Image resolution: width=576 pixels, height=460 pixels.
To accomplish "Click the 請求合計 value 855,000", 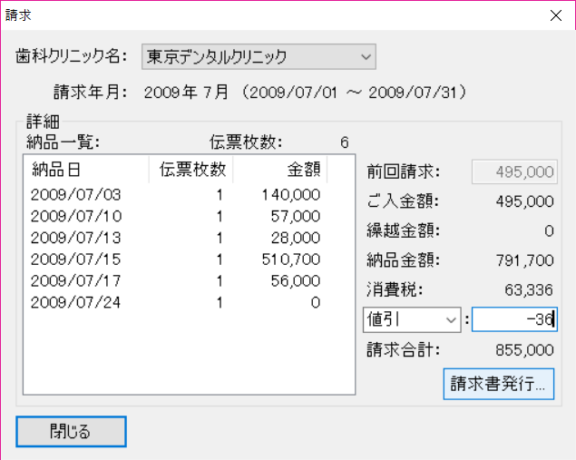I will [524, 349].
